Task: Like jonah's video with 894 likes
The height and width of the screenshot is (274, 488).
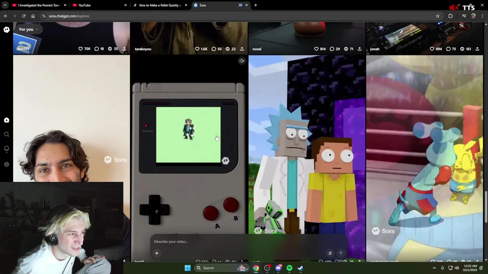Action: pyautogui.click(x=436, y=49)
